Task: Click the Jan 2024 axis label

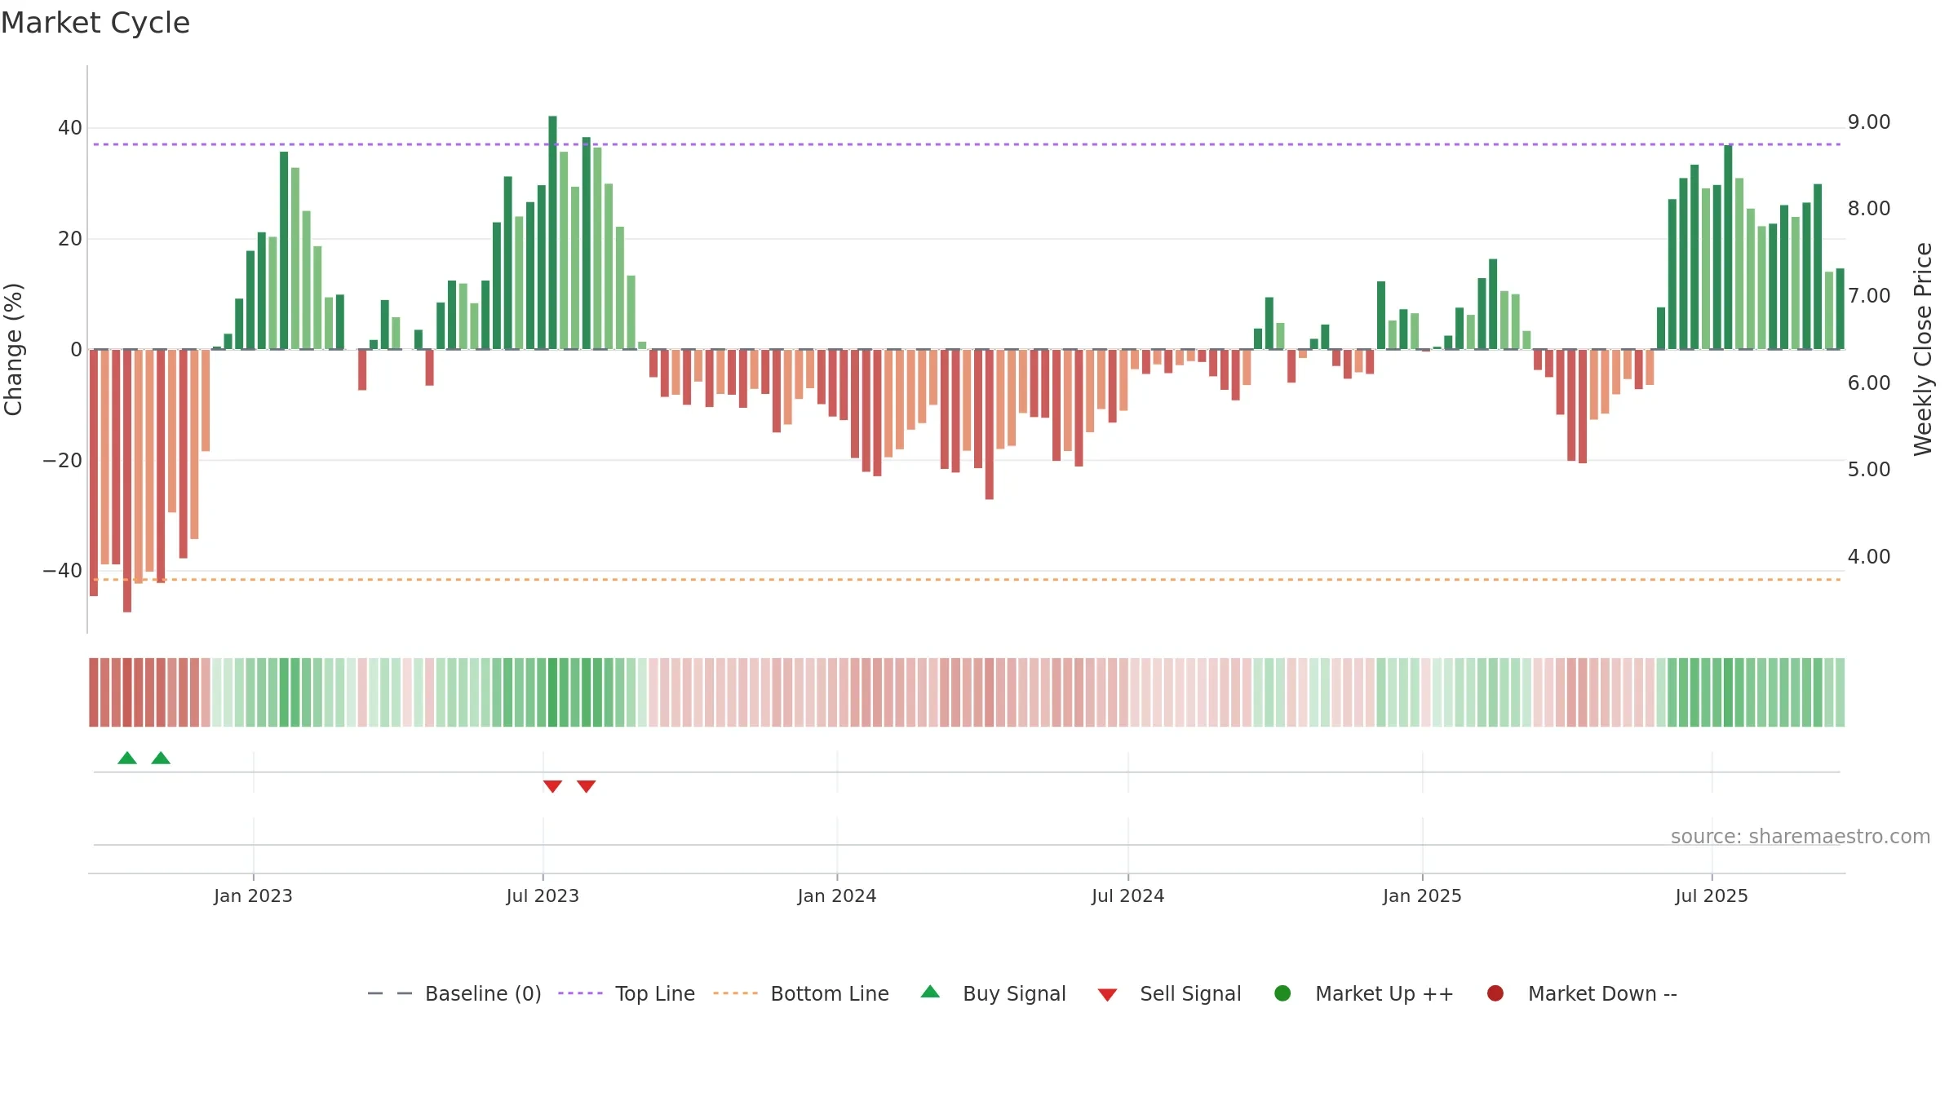Action: click(837, 895)
